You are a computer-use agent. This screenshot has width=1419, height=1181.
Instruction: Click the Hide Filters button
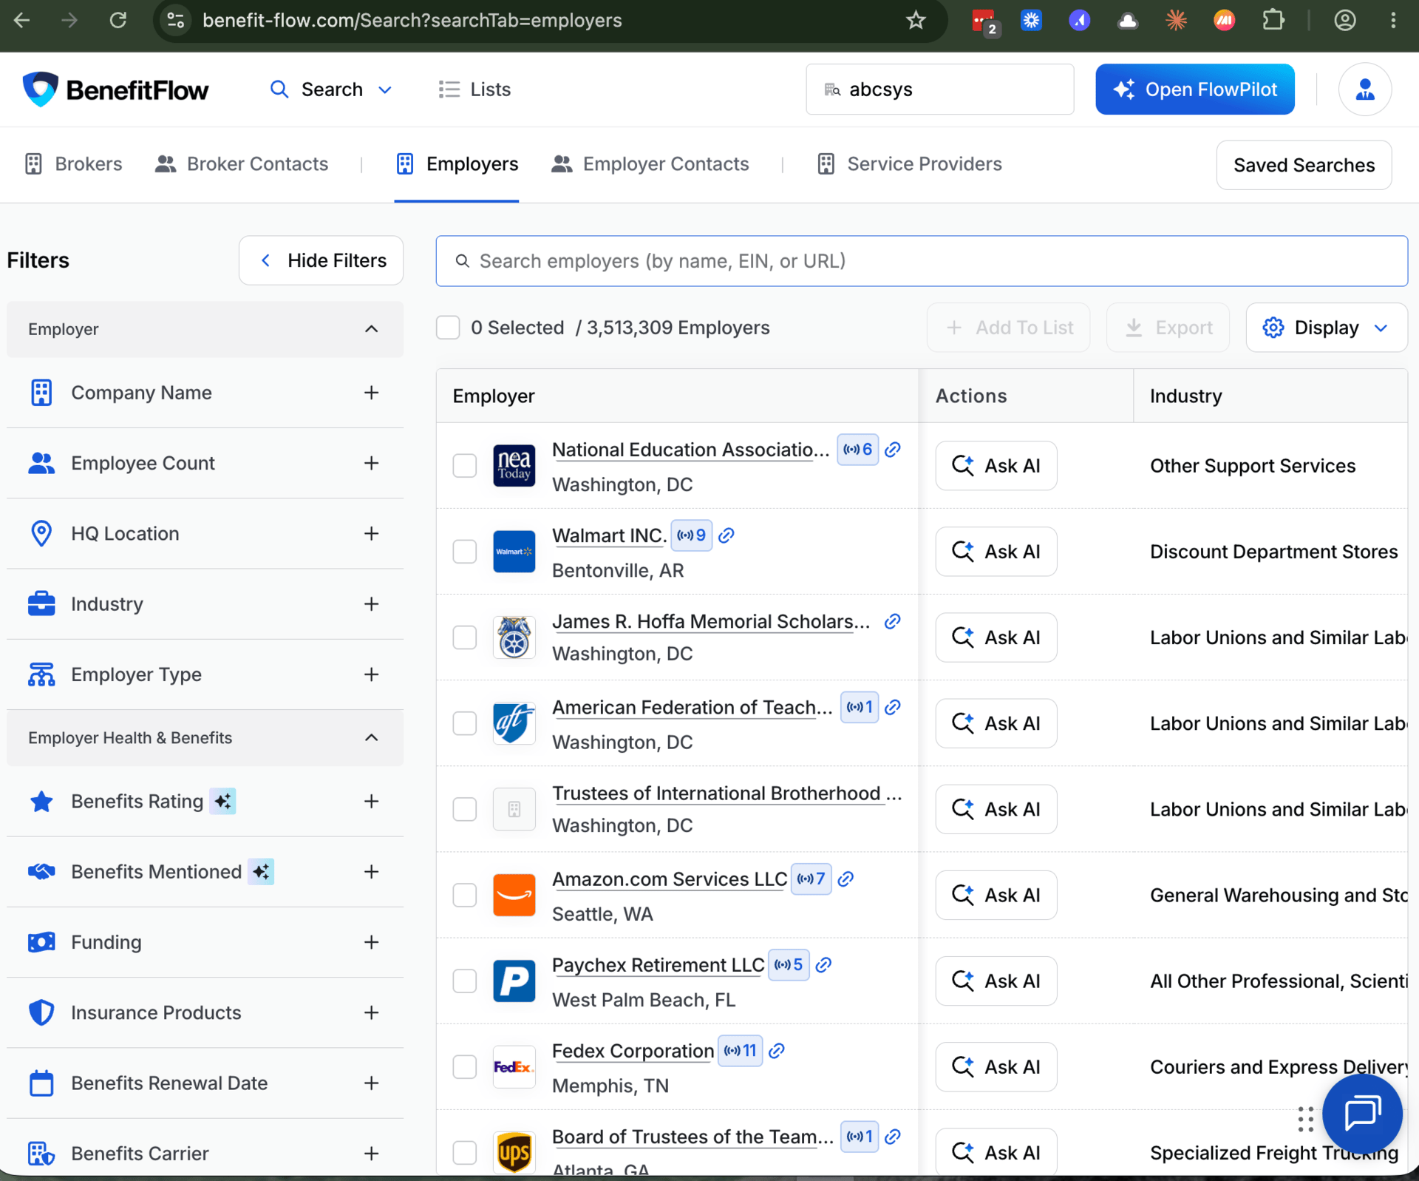click(x=321, y=260)
